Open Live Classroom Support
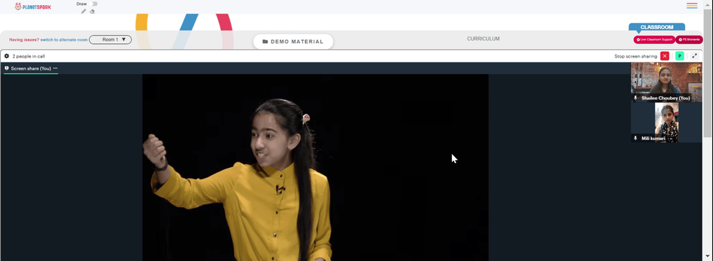Screen dimensions: 713x261 point(655,40)
